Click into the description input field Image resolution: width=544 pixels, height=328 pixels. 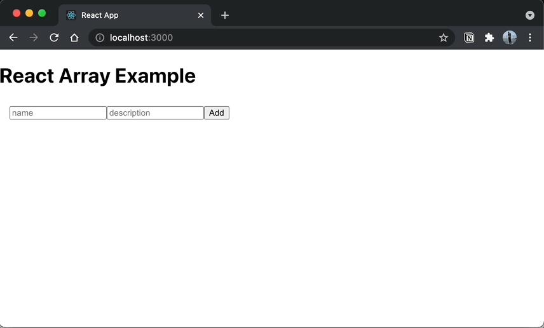[x=155, y=113]
